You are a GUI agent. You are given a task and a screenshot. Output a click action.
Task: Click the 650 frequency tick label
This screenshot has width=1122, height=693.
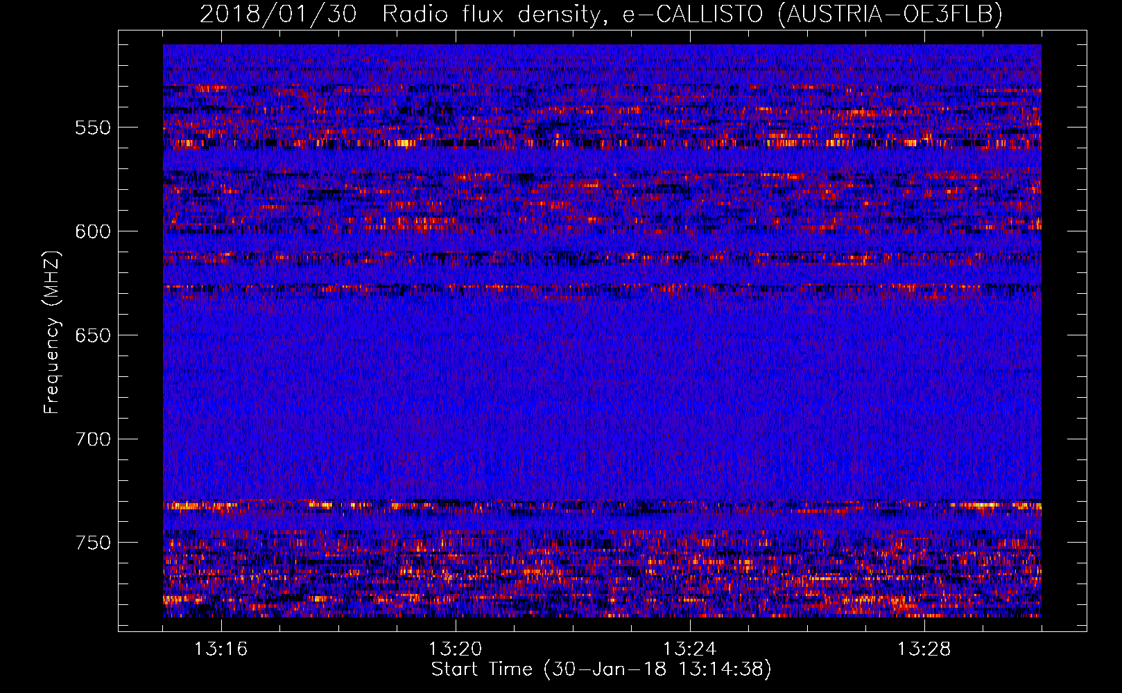click(x=93, y=335)
